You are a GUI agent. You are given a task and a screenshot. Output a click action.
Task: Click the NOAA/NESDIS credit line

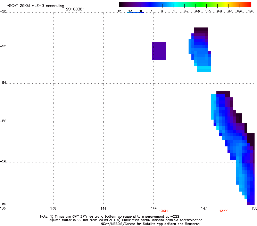(x=150, y=224)
